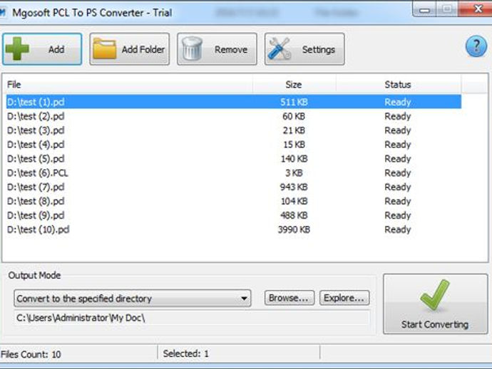Click Ready status in the test (10) row
Image resolution: width=492 pixels, height=369 pixels.
[398, 230]
